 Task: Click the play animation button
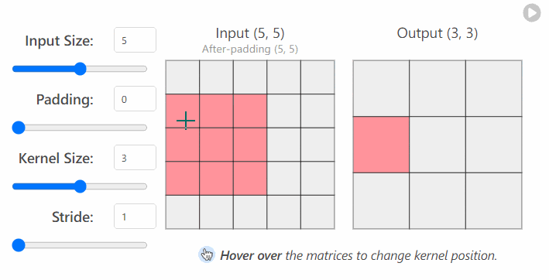click(532, 13)
